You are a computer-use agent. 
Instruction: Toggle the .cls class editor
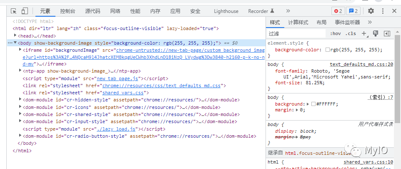[x=351, y=33]
